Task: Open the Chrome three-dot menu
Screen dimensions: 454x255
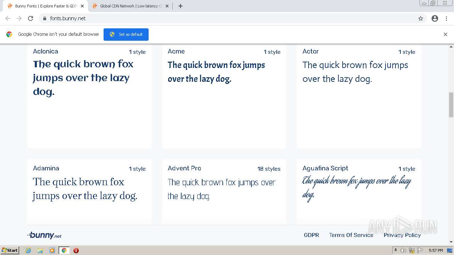Action: tap(446, 18)
